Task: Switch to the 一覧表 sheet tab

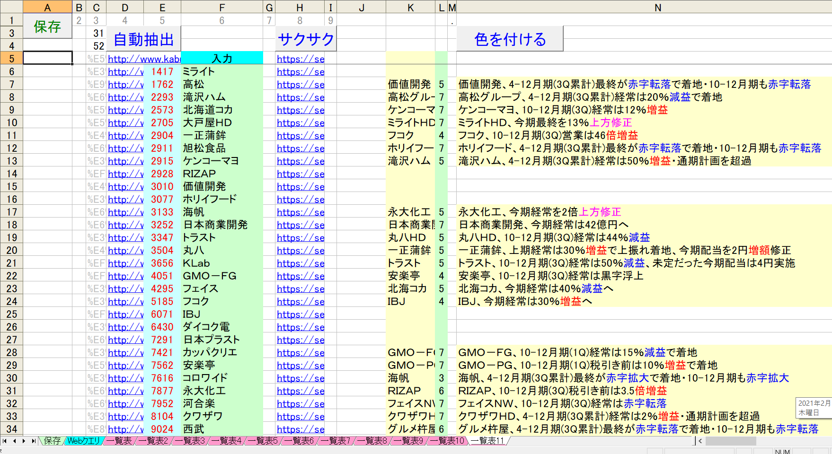Action: coord(119,441)
